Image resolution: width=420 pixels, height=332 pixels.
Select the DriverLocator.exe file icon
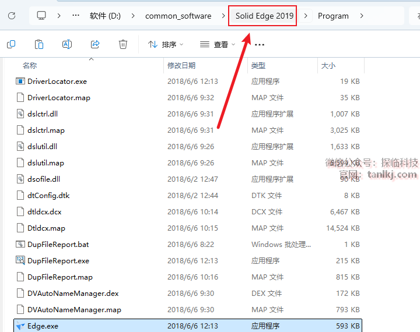[20, 81]
